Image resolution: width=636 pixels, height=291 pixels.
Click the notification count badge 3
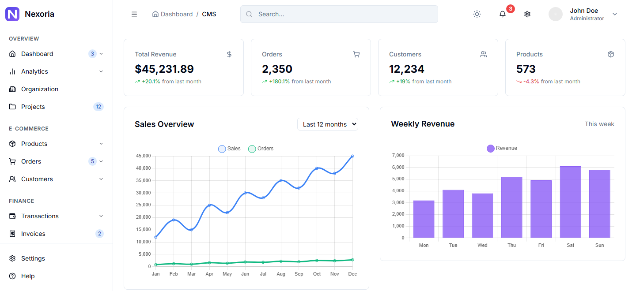pos(510,9)
